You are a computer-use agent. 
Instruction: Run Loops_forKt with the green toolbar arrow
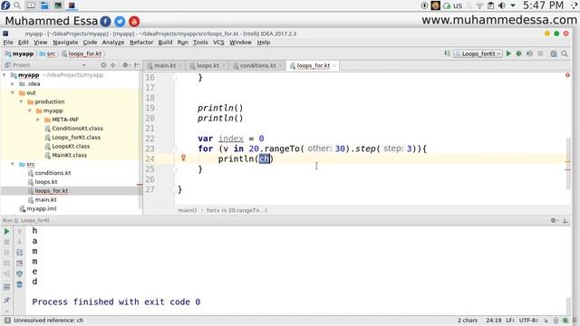coord(508,53)
